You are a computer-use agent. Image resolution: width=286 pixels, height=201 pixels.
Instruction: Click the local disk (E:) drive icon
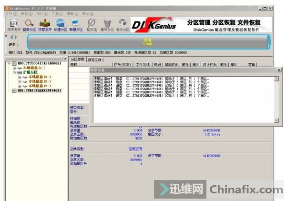pyautogui.click(x=25, y=81)
